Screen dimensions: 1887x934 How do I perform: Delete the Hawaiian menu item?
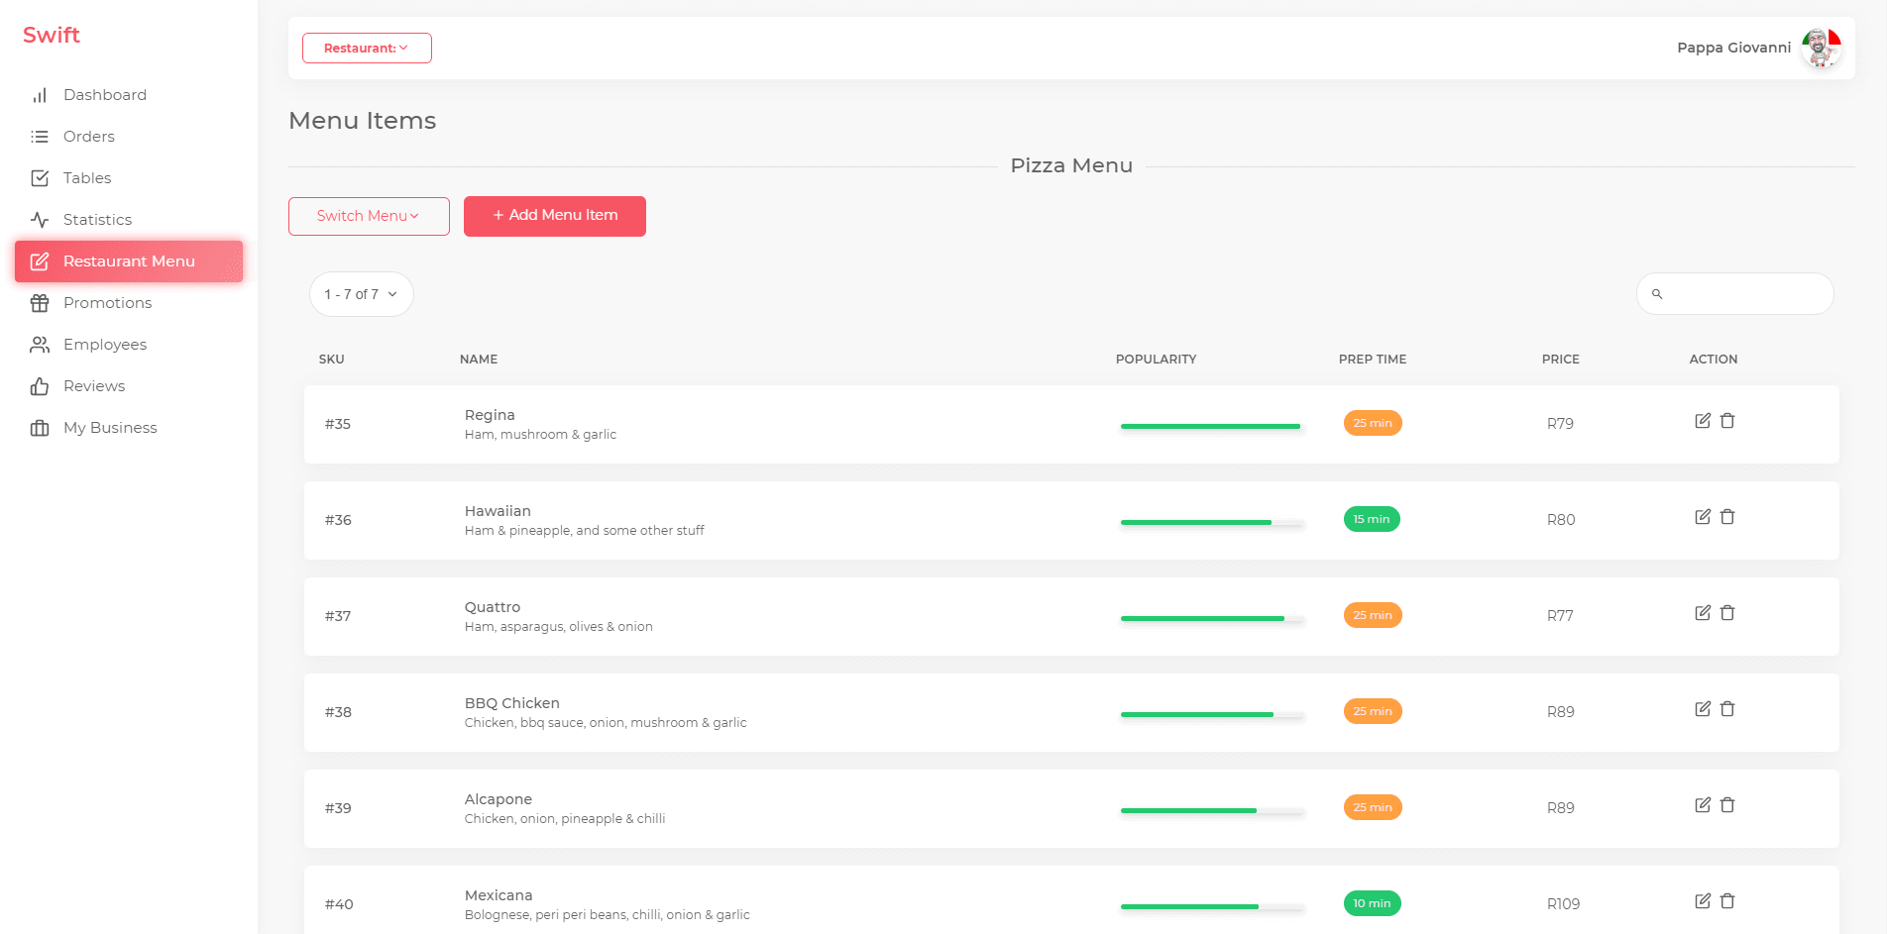(1727, 517)
